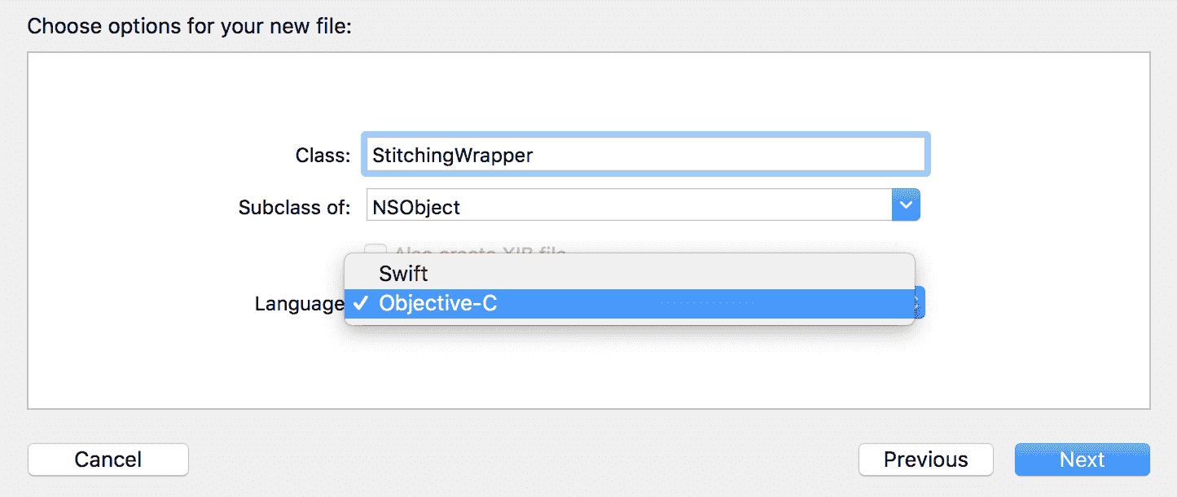The height and width of the screenshot is (497, 1177).
Task: Open the Subclass of dropdown arrow
Action: click(x=906, y=207)
